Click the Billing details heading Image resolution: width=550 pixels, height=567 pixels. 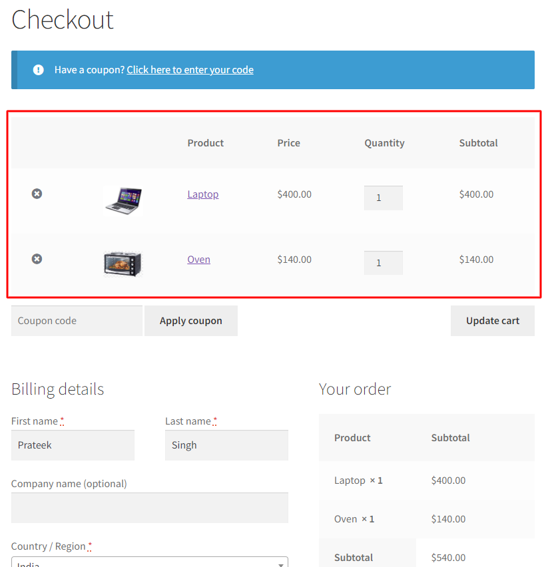click(57, 389)
